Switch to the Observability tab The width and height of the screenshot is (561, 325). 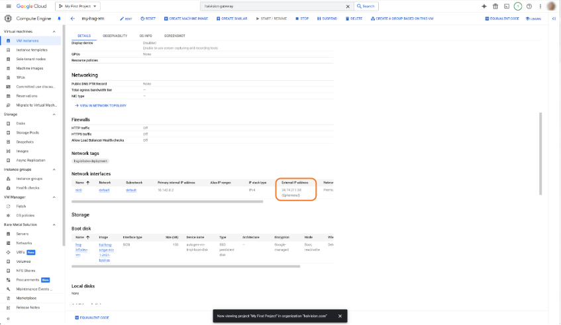(115, 35)
